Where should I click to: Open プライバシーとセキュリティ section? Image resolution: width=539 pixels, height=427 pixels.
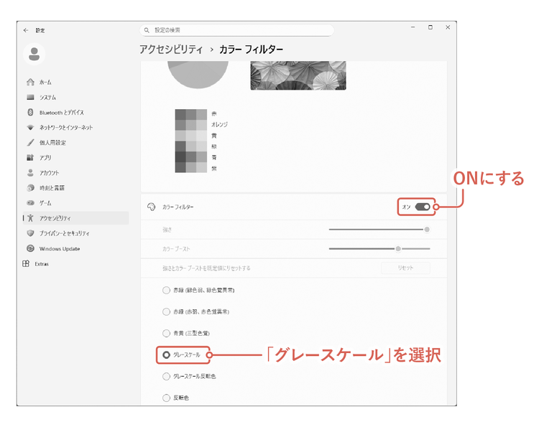(75, 233)
